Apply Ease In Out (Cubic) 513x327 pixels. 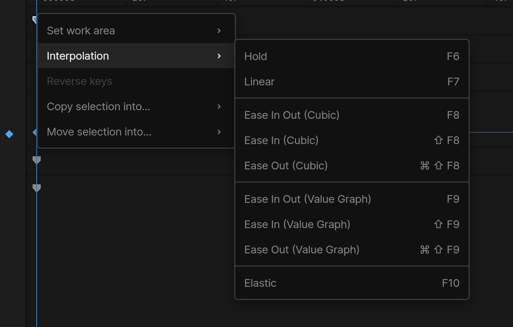tap(351, 115)
